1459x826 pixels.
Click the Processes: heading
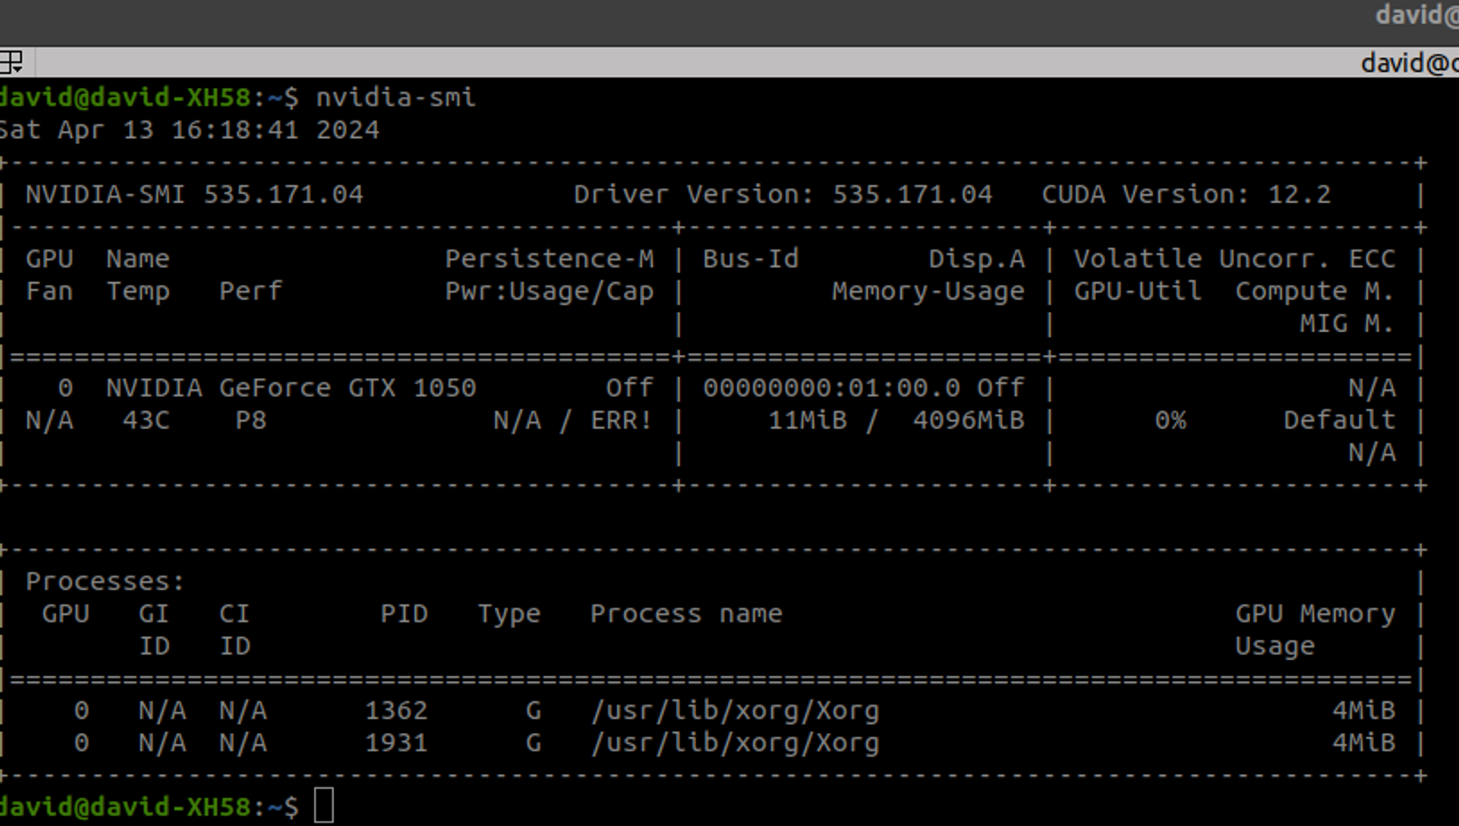105,582
